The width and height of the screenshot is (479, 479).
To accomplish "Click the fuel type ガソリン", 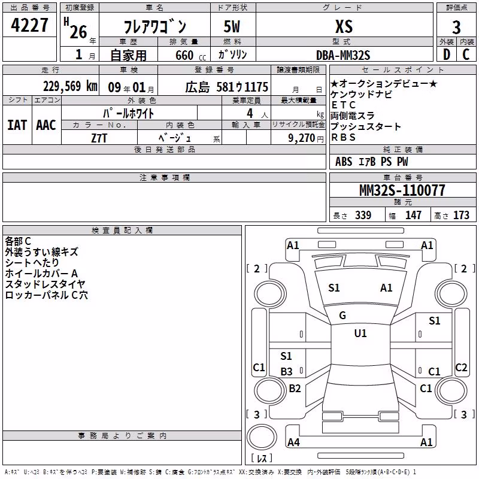I will click(x=232, y=54).
